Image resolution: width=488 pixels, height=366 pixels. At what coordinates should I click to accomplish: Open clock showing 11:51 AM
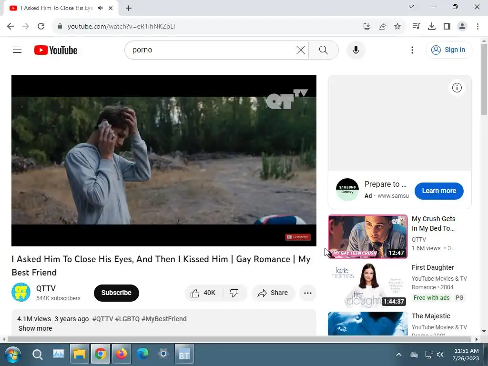click(466, 355)
